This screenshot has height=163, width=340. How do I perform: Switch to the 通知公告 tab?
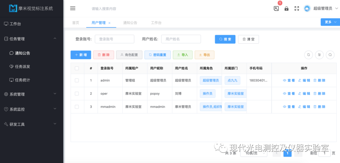130,23
